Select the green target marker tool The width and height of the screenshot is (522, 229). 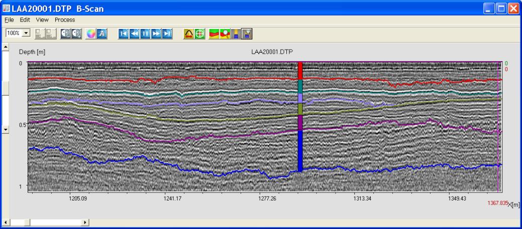(x=200, y=34)
